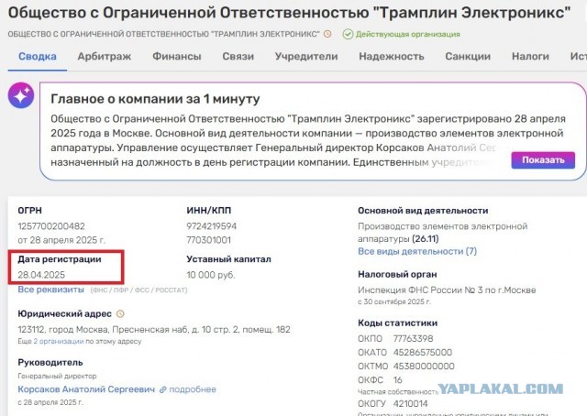
Task: Open the Корсаков Анатолий Сергеевич link
Action: [86, 389]
